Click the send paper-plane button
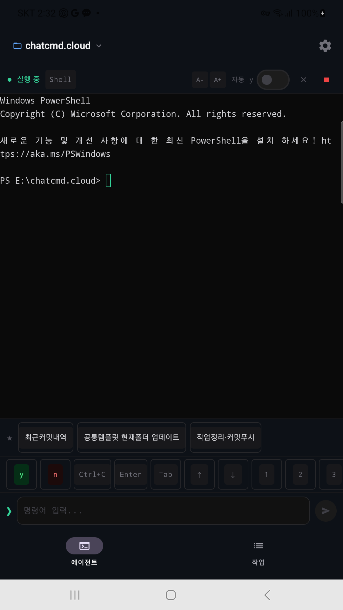This screenshot has width=343, height=610. [x=326, y=511]
